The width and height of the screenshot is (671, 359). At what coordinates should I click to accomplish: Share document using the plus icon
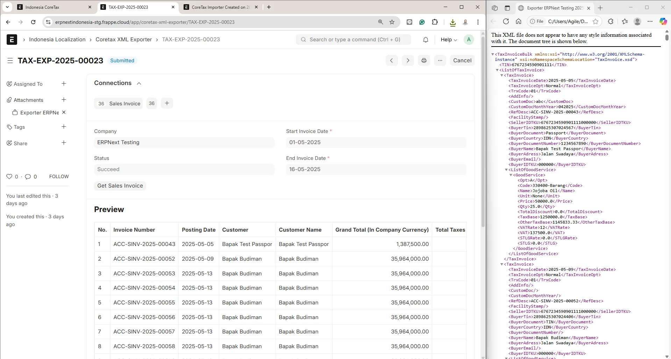[x=64, y=143]
